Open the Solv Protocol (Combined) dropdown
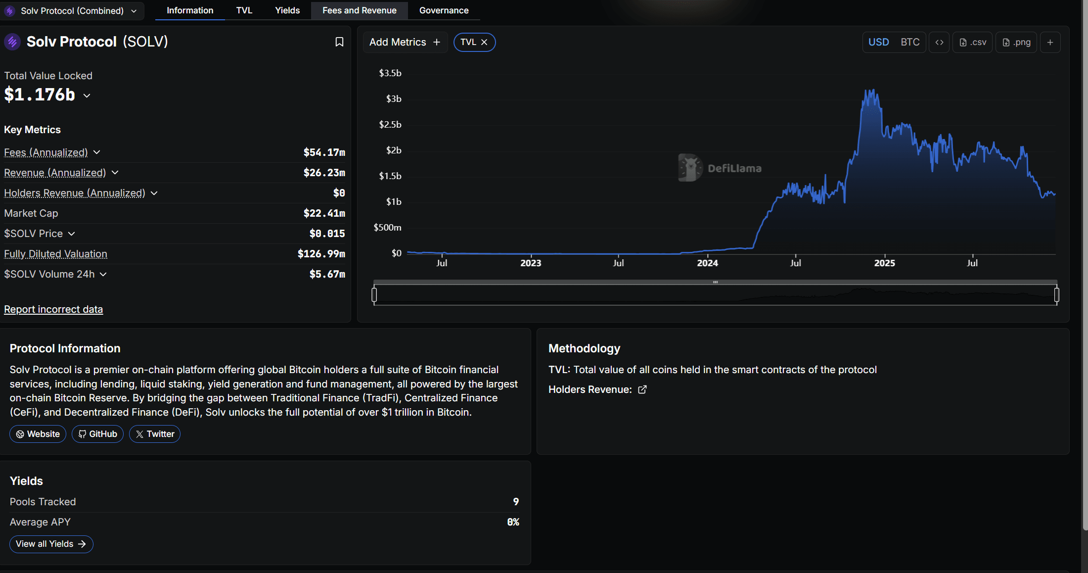Screen dimensions: 1088x573 coord(72,10)
